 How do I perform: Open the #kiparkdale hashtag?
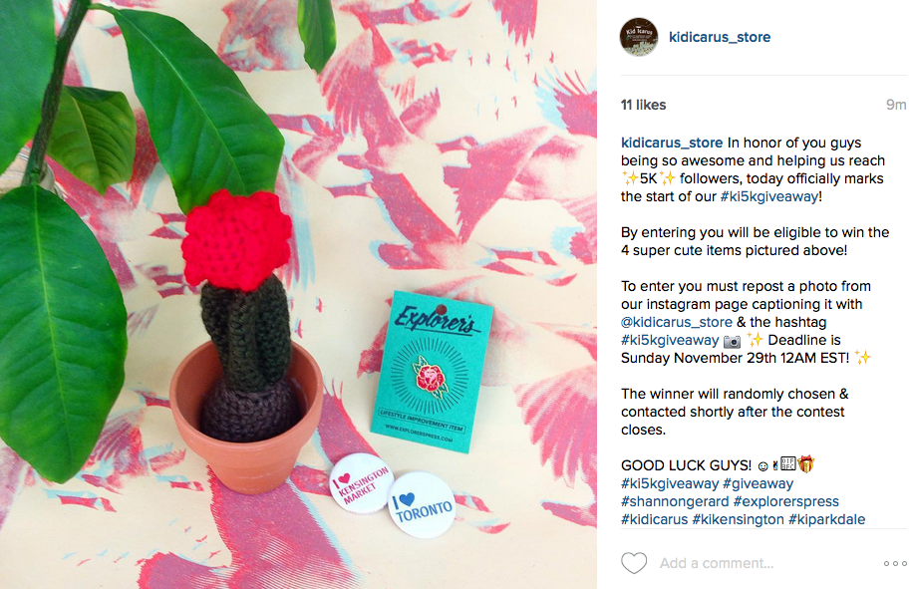827,519
